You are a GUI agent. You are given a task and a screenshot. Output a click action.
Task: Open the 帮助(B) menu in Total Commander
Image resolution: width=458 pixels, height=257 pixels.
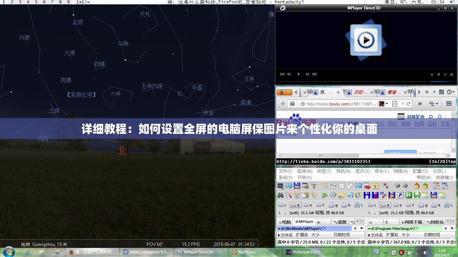pyautogui.click(x=424, y=177)
